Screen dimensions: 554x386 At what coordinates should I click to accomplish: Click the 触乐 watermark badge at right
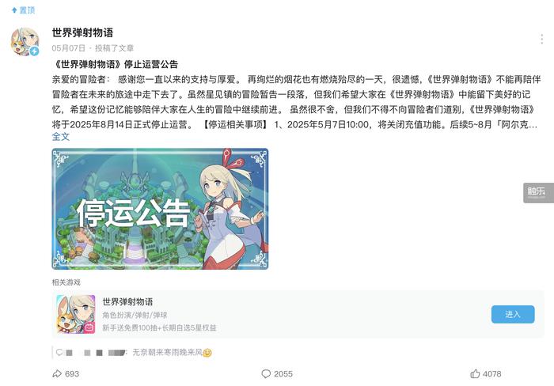click(538, 193)
